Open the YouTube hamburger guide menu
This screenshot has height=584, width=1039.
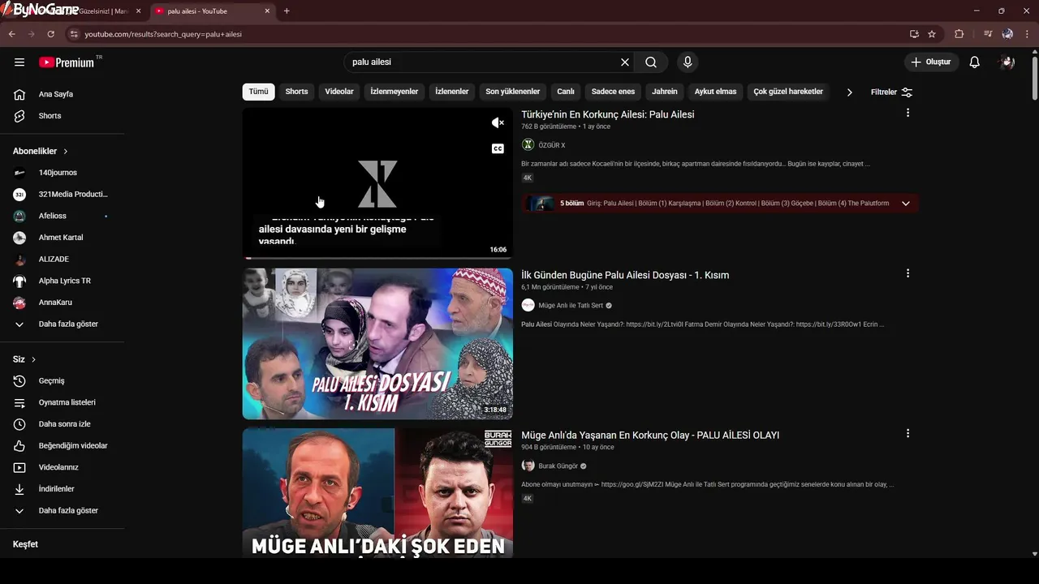tap(19, 62)
